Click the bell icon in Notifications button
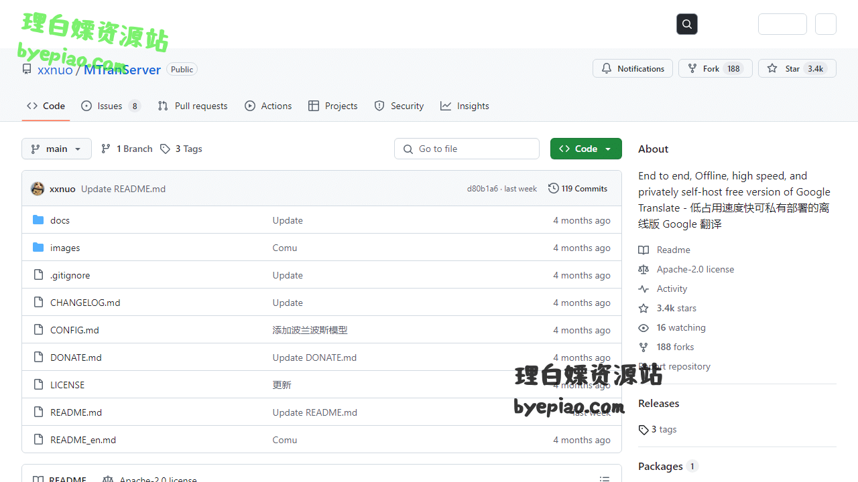Image resolution: width=858 pixels, height=482 pixels. point(607,68)
